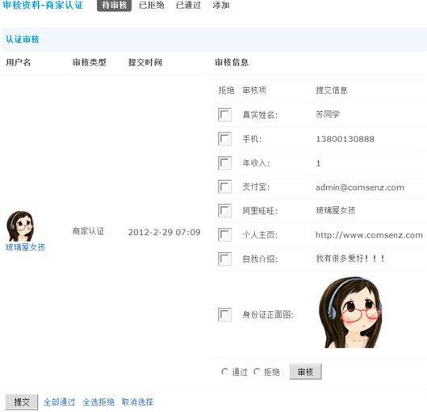Click the 审核类型 column header
The width and height of the screenshot is (427, 412).
(x=90, y=62)
